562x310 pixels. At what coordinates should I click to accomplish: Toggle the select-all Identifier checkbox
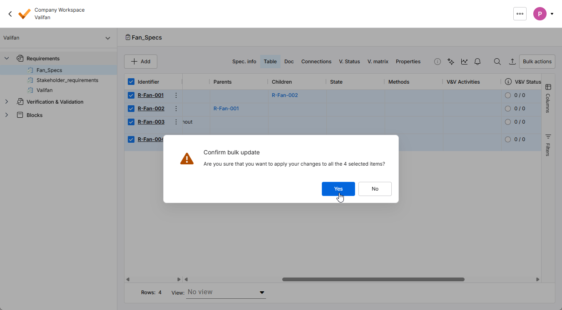(x=131, y=82)
